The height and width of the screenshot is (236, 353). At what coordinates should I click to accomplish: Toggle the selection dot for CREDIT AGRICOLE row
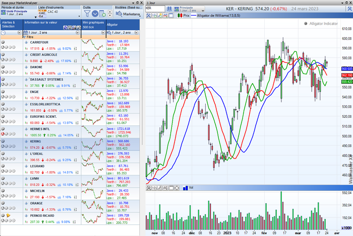tap(3, 54)
